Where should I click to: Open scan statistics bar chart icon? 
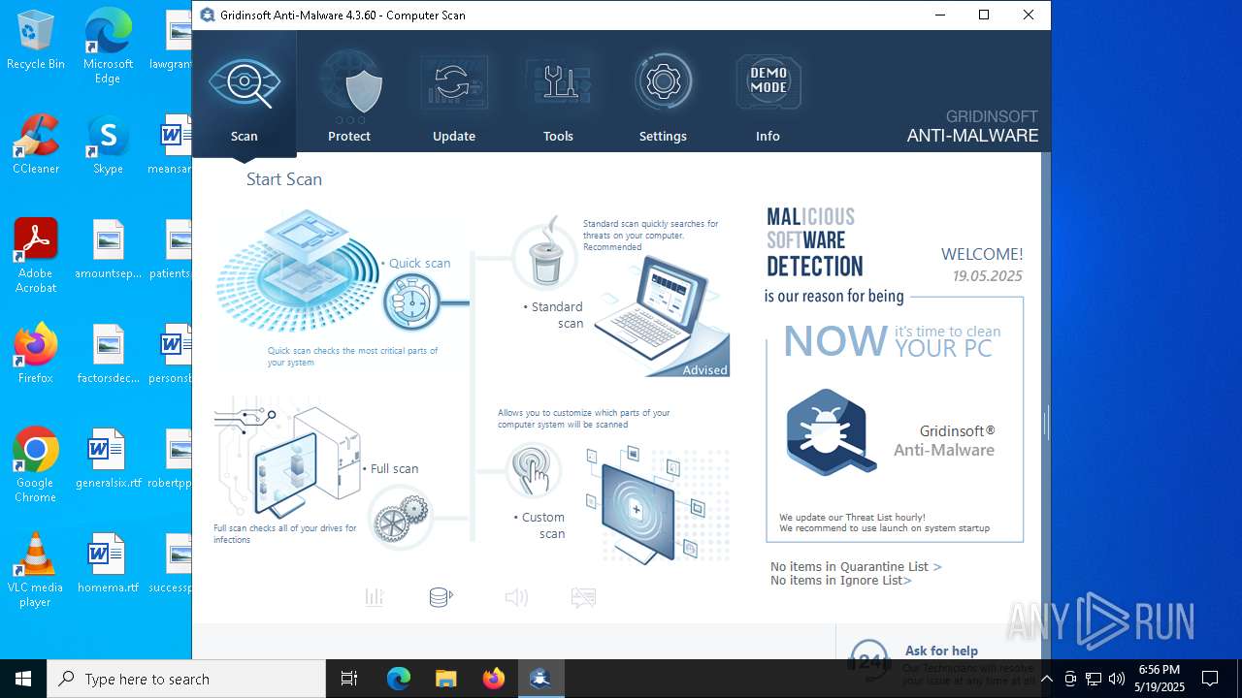tap(375, 597)
